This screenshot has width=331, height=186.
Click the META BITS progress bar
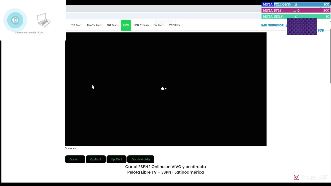(296, 11)
